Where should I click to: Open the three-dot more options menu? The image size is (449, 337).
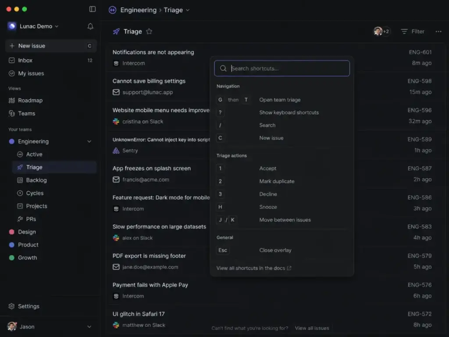(438, 32)
